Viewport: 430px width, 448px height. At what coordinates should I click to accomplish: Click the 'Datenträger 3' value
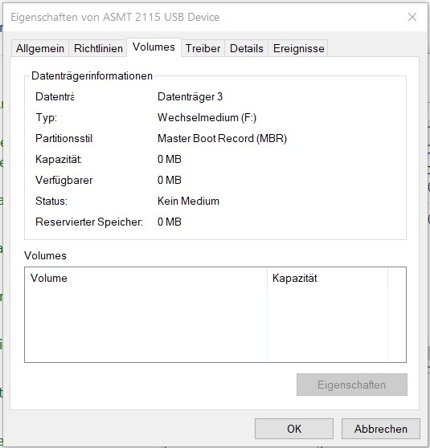[190, 97]
